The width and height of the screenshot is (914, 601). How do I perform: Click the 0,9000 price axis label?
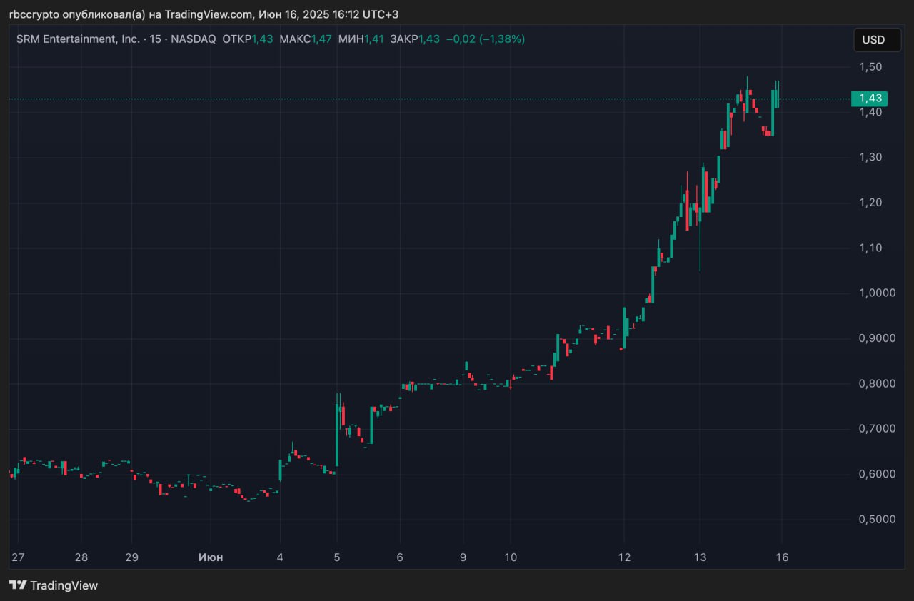pyautogui.click(x=875, y=338)
